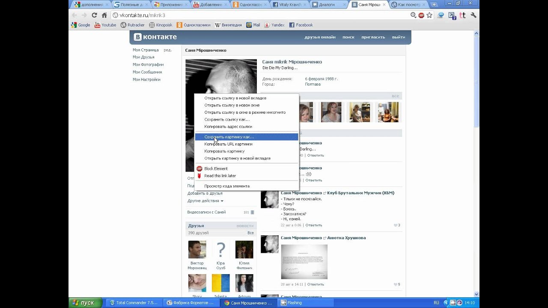Open Мои Фотографии in sidebar
Screen dimensions: 548x308
(148, 65)
